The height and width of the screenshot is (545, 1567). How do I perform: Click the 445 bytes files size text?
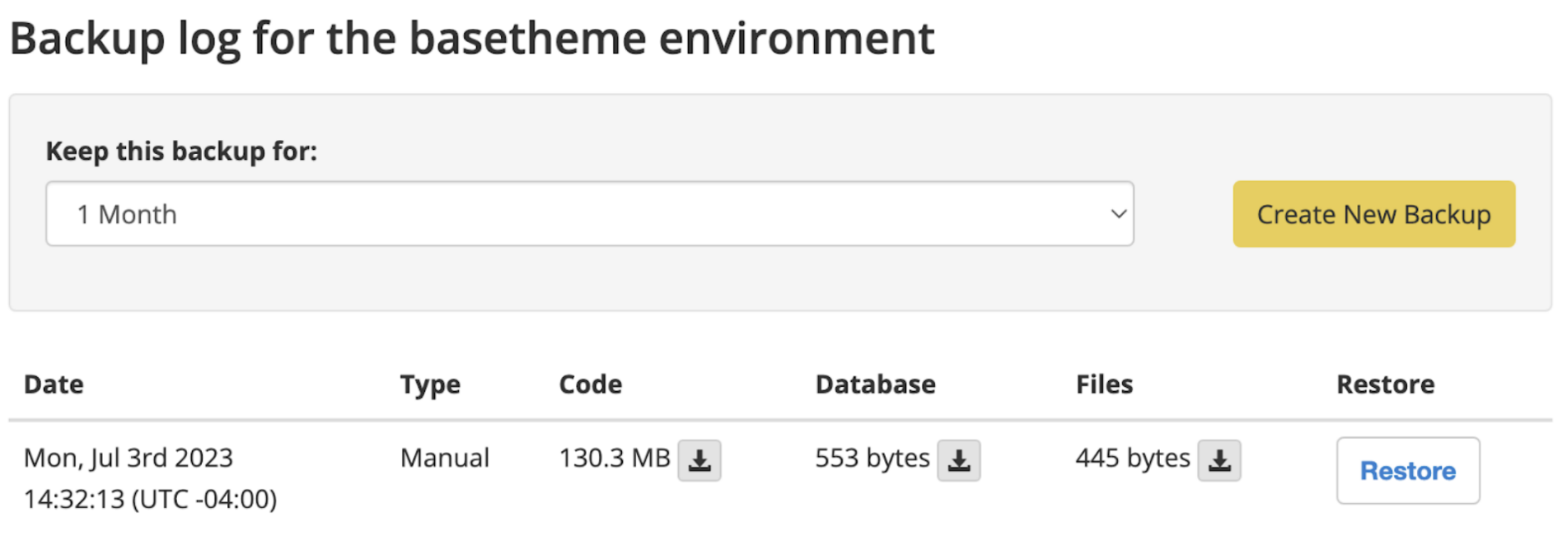point(1132,458)
